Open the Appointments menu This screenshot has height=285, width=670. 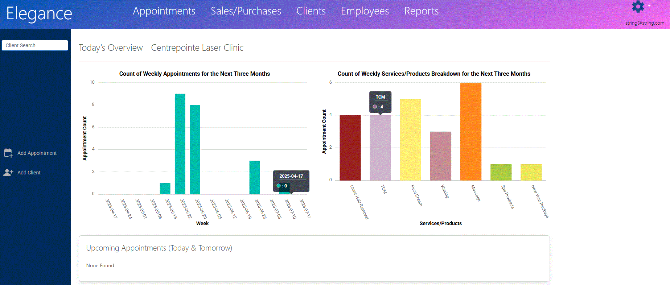click(x=164, y=11)
